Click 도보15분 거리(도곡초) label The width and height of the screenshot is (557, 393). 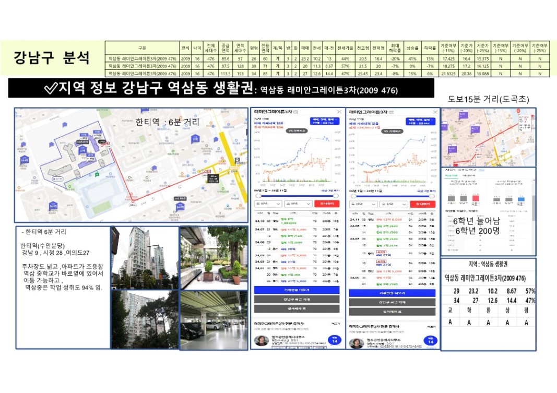(x=489, y=99)
